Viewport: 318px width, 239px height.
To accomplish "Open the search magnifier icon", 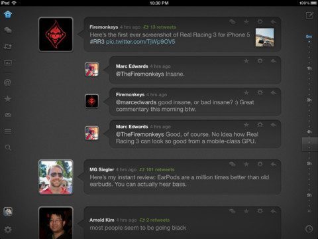I will point(8,147).
